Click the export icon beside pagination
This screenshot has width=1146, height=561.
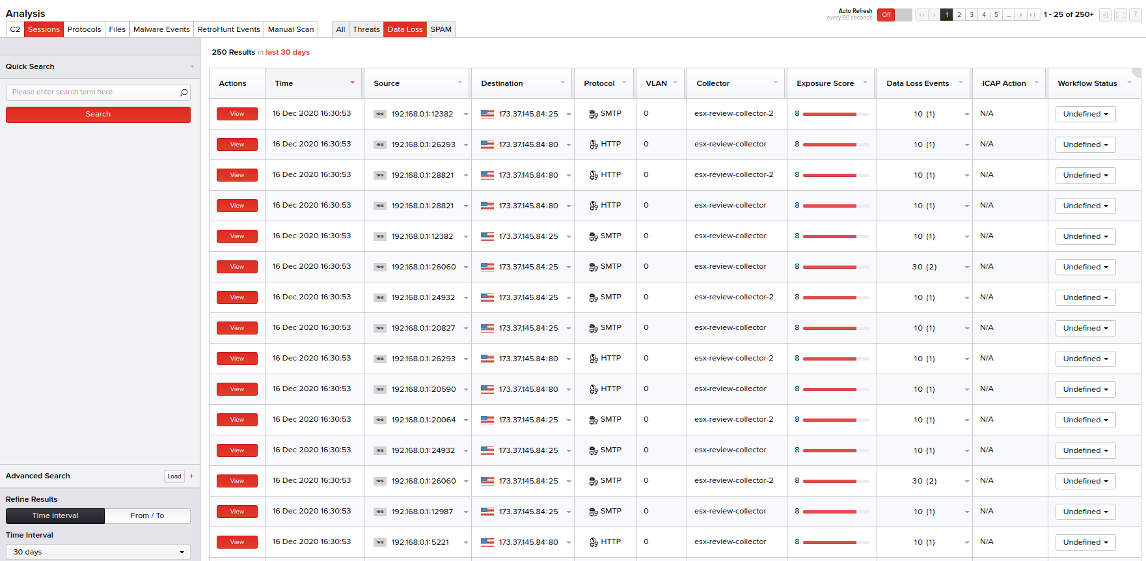click(1105, 15)
